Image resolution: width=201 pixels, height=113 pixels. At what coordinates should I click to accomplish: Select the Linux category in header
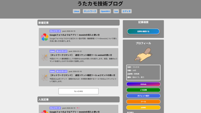pos(76,11)
